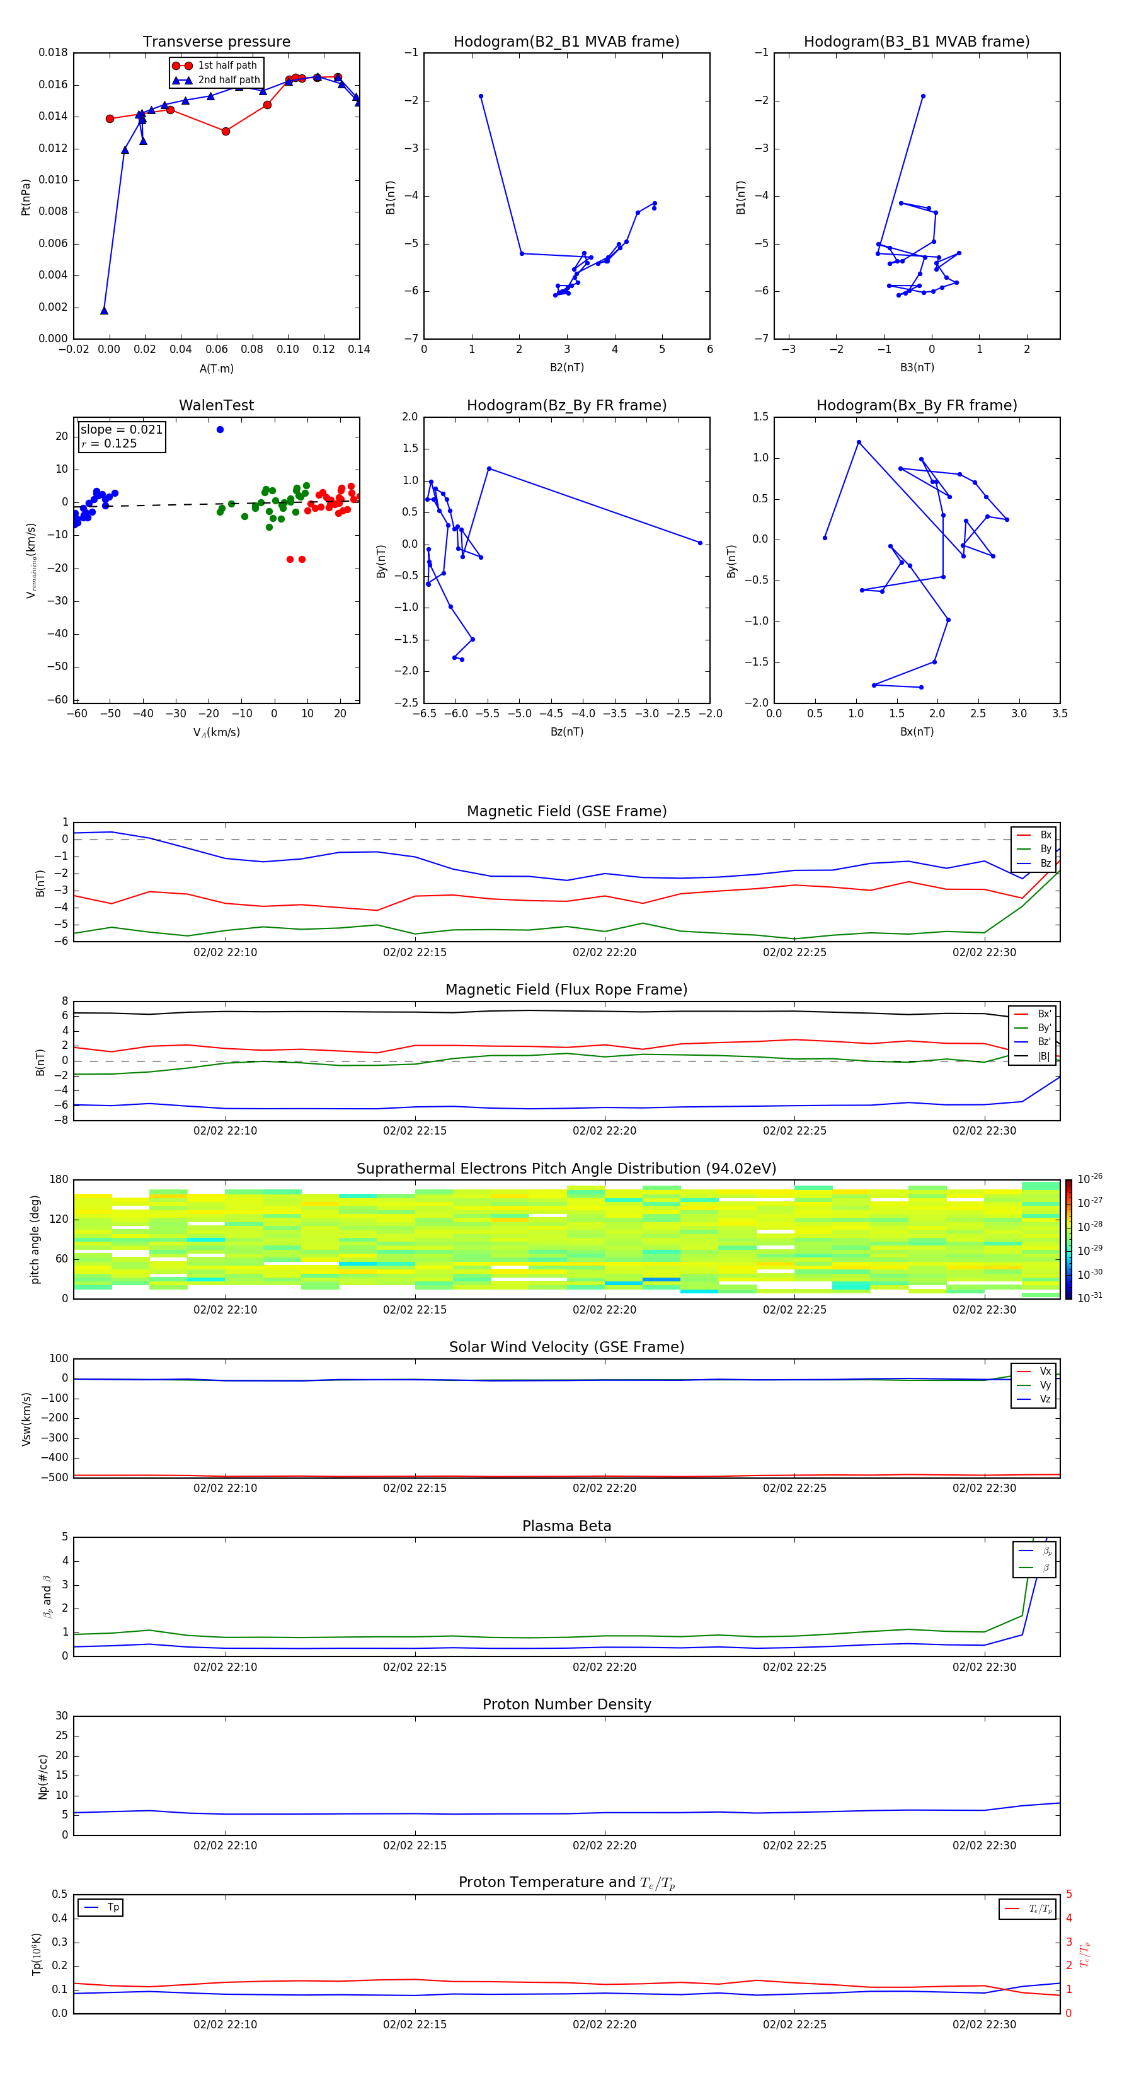The image size is (1134, 2080).
Task: Click 'Hodogram(B2_B1 MVAB frame)' title
Action: click(566, 42)
